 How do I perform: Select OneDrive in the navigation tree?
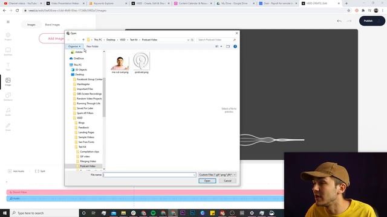click(79, 58)
